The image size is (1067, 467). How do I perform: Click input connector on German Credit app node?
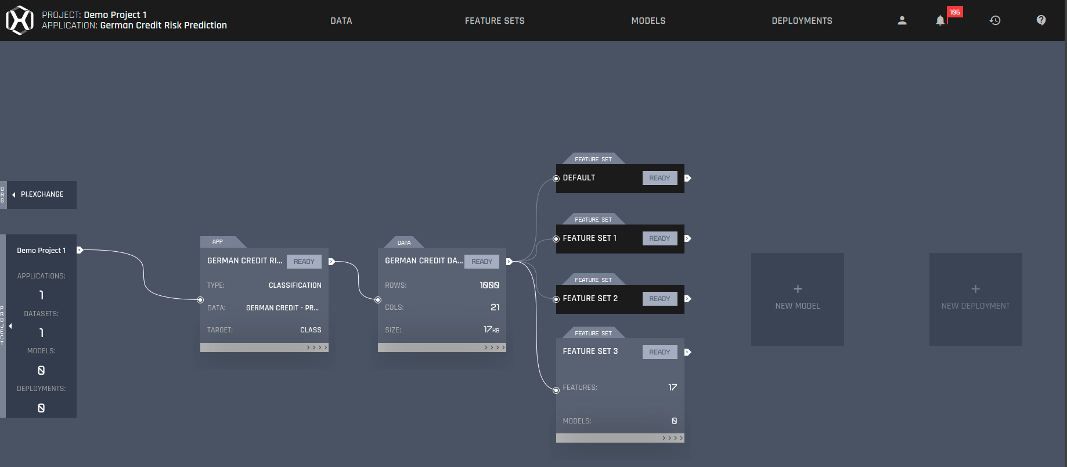point(200,300)
